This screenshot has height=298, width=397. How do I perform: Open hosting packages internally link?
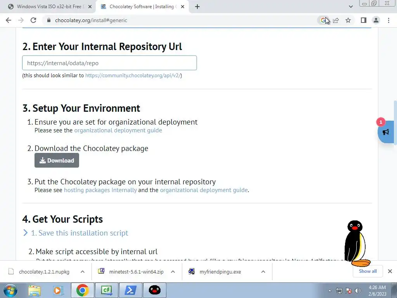point(100,190)
